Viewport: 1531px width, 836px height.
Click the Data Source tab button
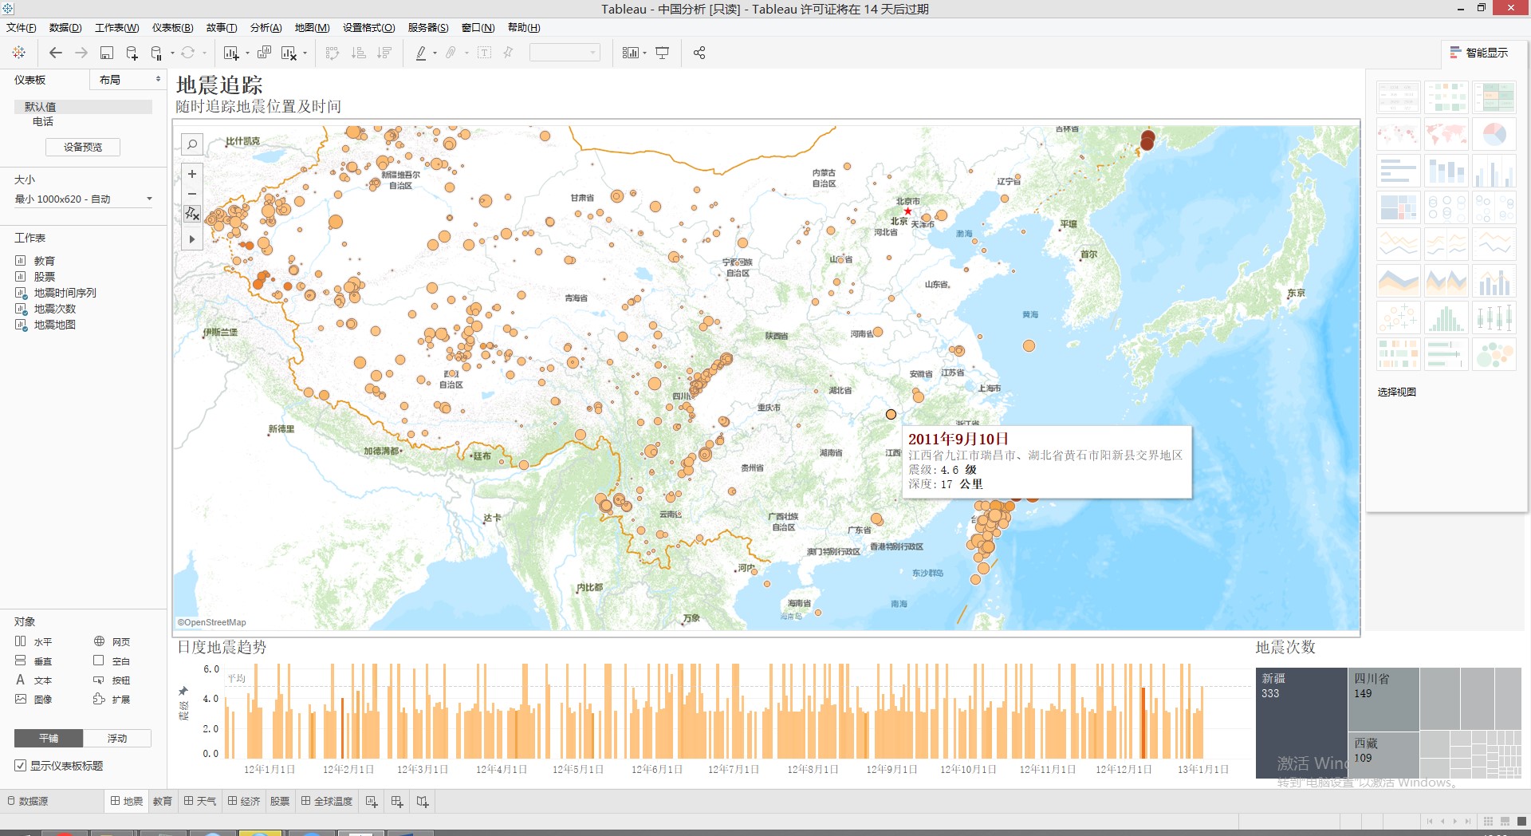[28, 801]
